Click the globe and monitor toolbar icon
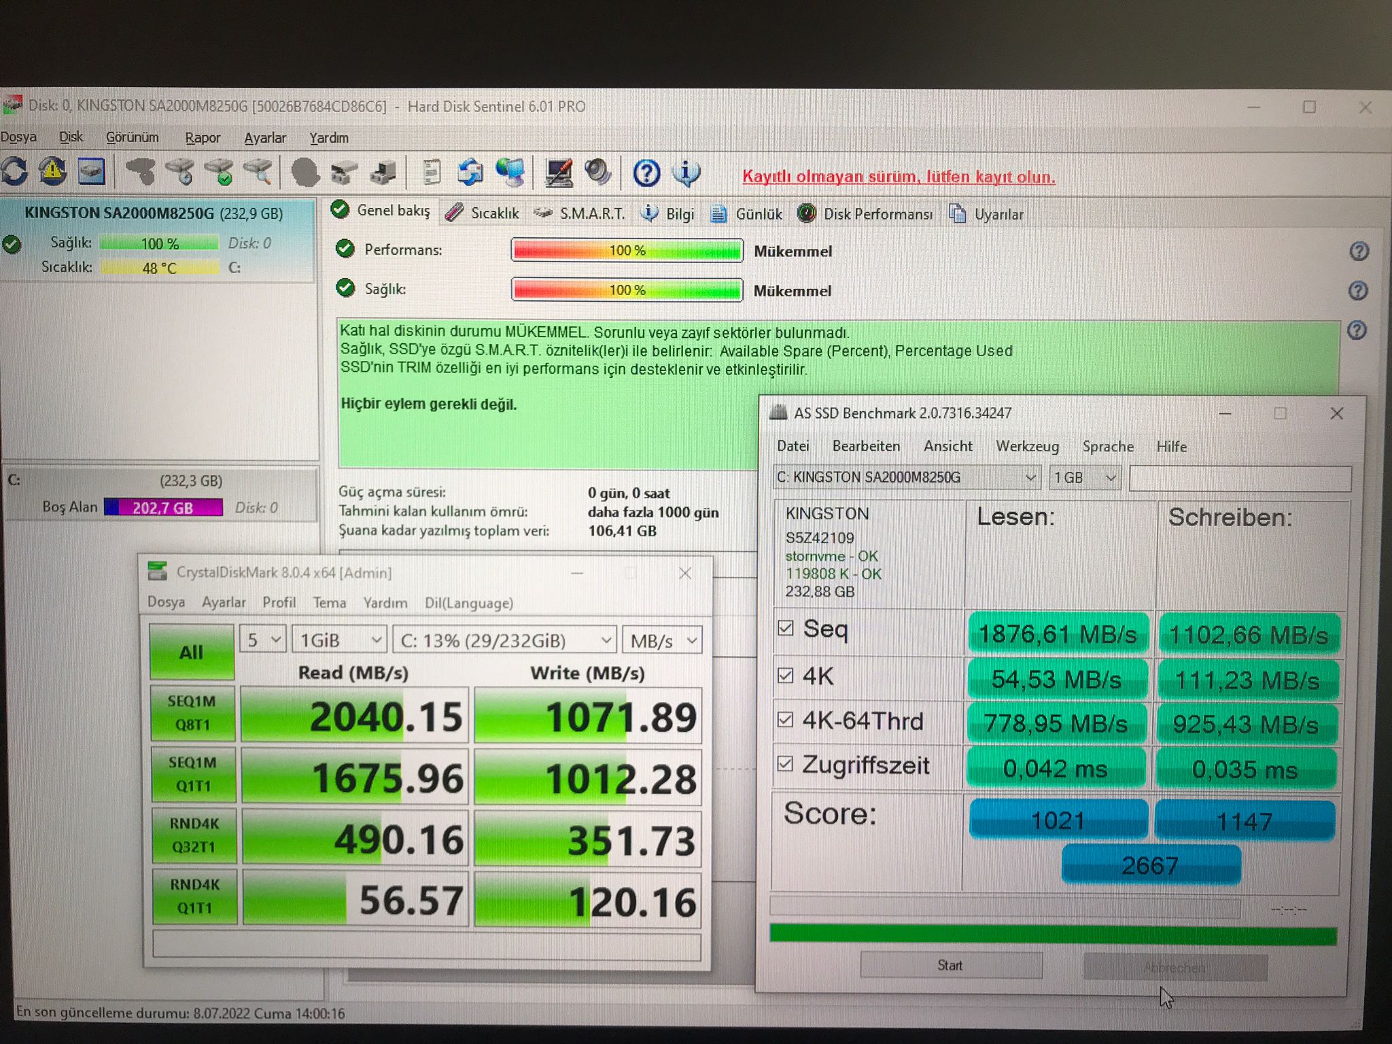 pos(510,173)
